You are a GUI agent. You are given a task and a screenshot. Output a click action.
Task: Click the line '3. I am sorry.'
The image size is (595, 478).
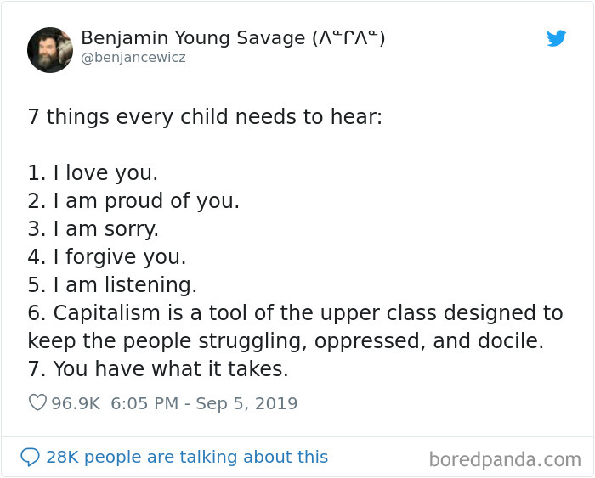(93, 229)
